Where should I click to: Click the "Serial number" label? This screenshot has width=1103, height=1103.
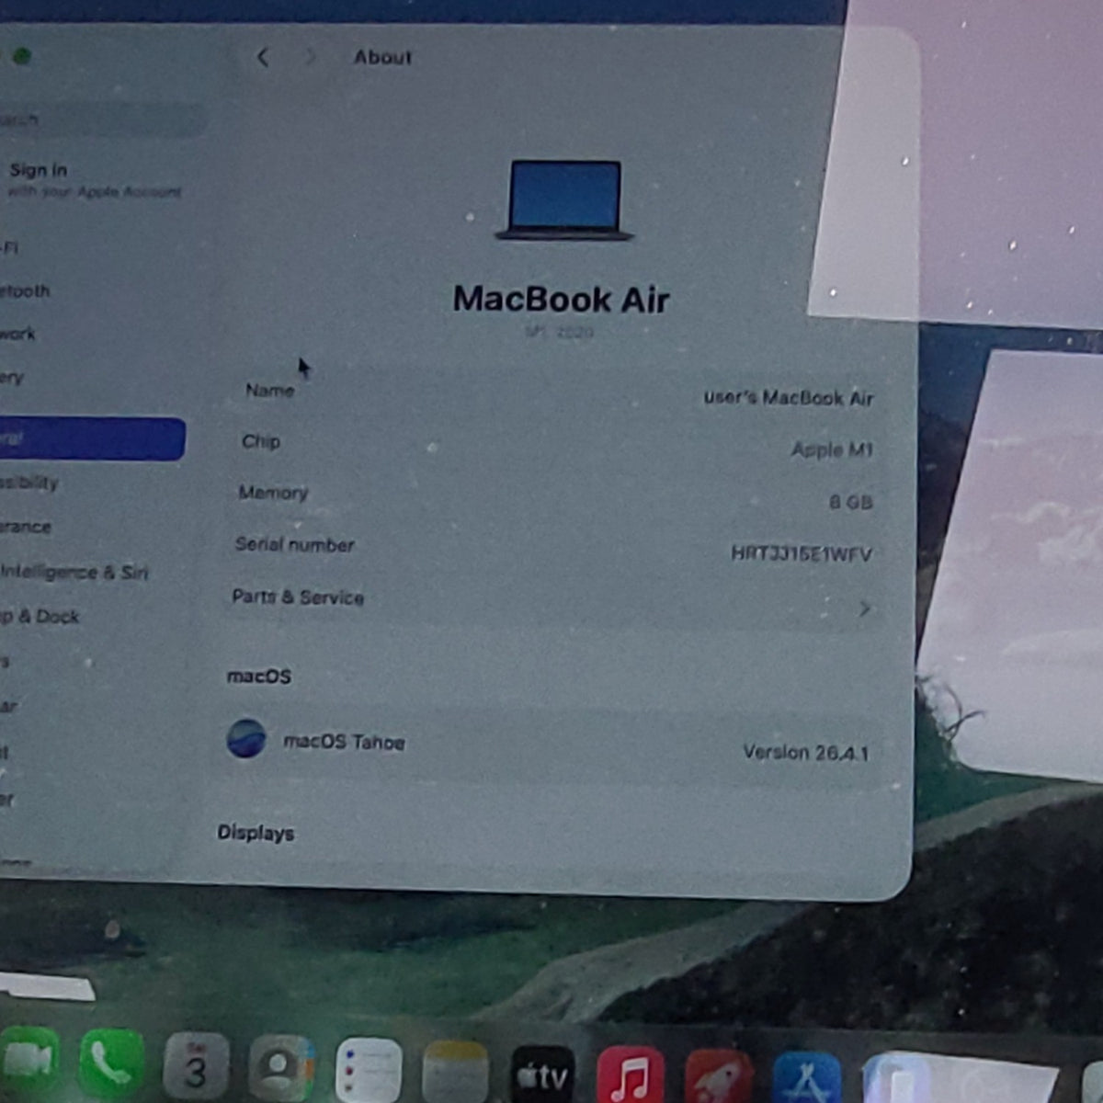[x=294, y=544]
